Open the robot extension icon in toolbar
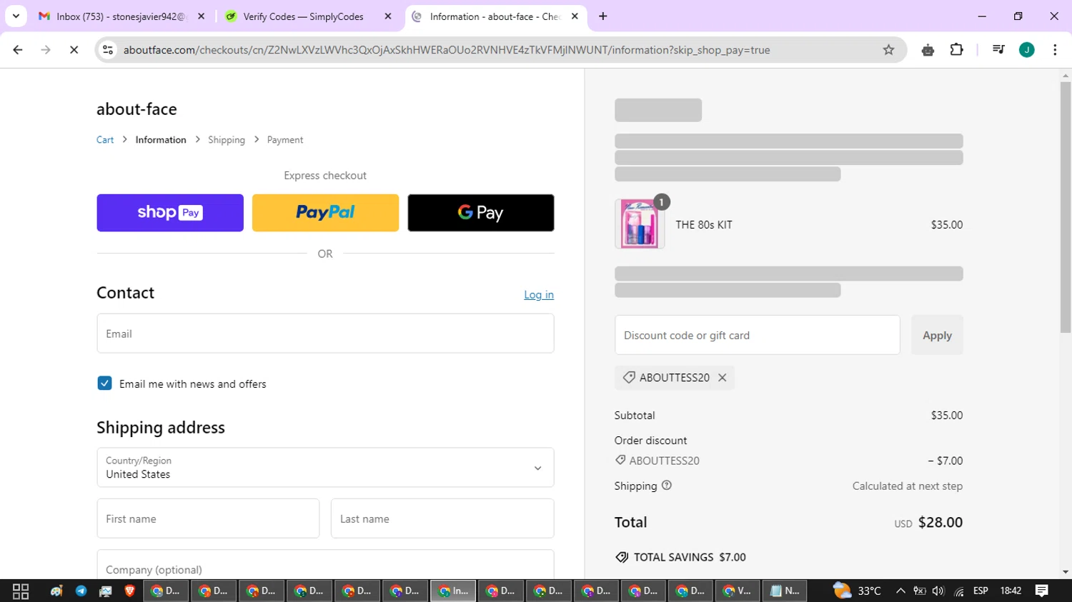The width and height of the screenshot is (1072, 602). [x=928, y=50]
